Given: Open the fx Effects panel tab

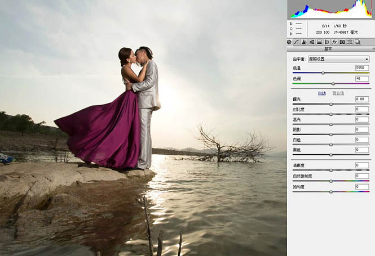Looking at the screenshot, I should click(x=334, y=42).
